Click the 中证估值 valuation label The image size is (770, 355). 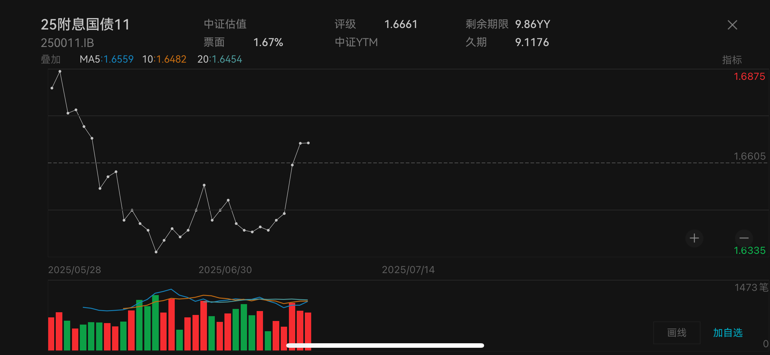pos(225,24)
